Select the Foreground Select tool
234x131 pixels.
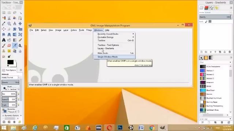point(15,18)
